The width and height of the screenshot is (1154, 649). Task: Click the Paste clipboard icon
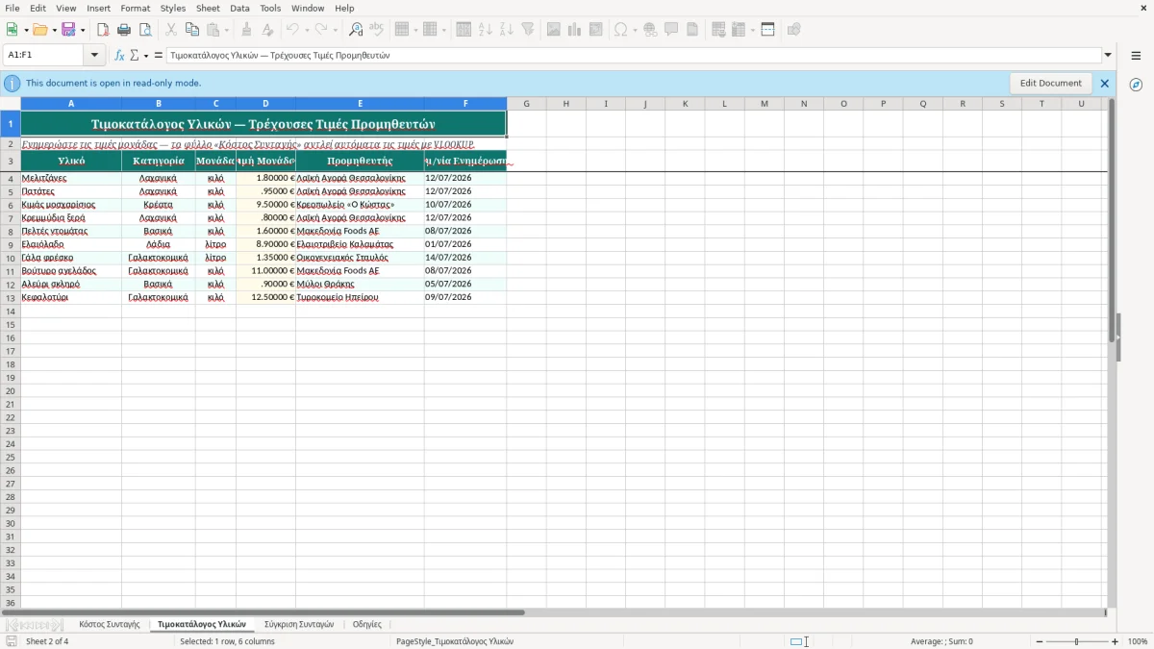(x=213, y=30)
